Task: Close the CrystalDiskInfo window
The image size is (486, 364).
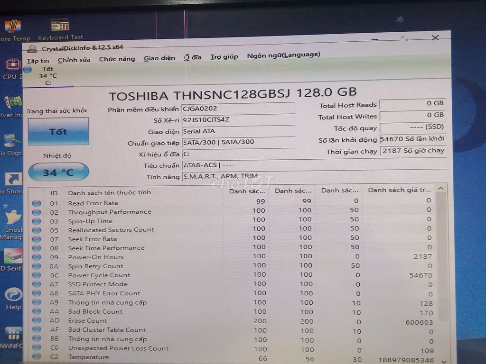Action: pos(435,38)
